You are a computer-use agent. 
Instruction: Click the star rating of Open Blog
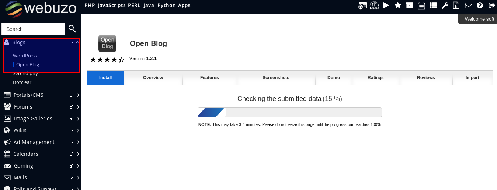click(x=107, y=59)
